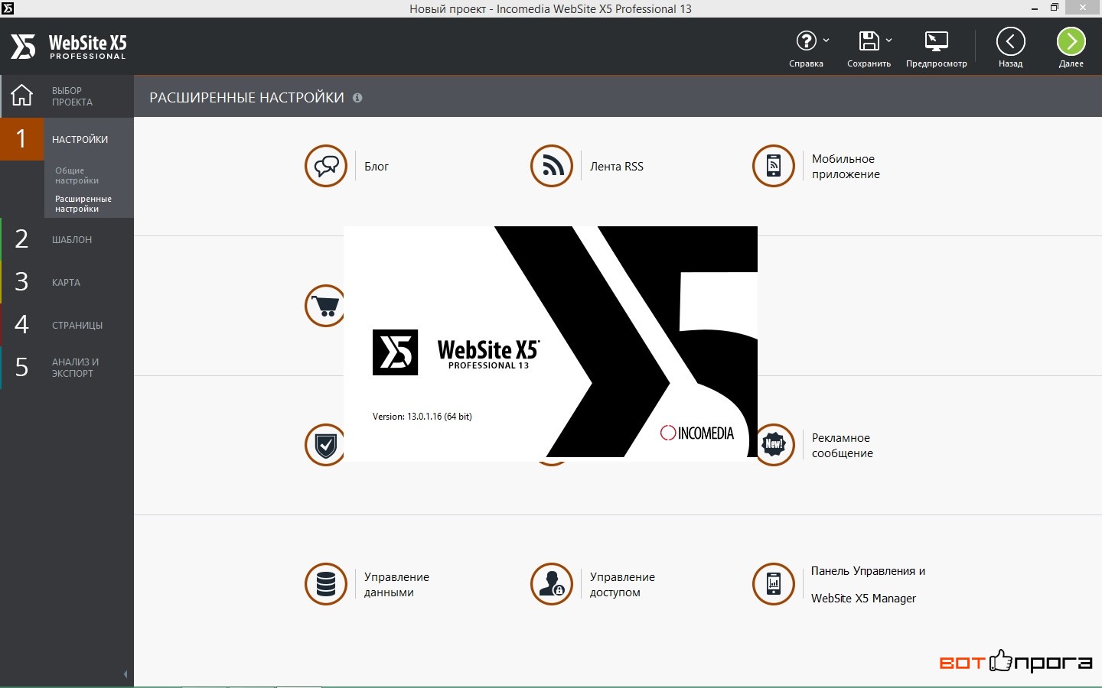Open the shopping cart settings icon
Image resolution: width=1102 pixels, height=688 pixels.
click(325, 306)
